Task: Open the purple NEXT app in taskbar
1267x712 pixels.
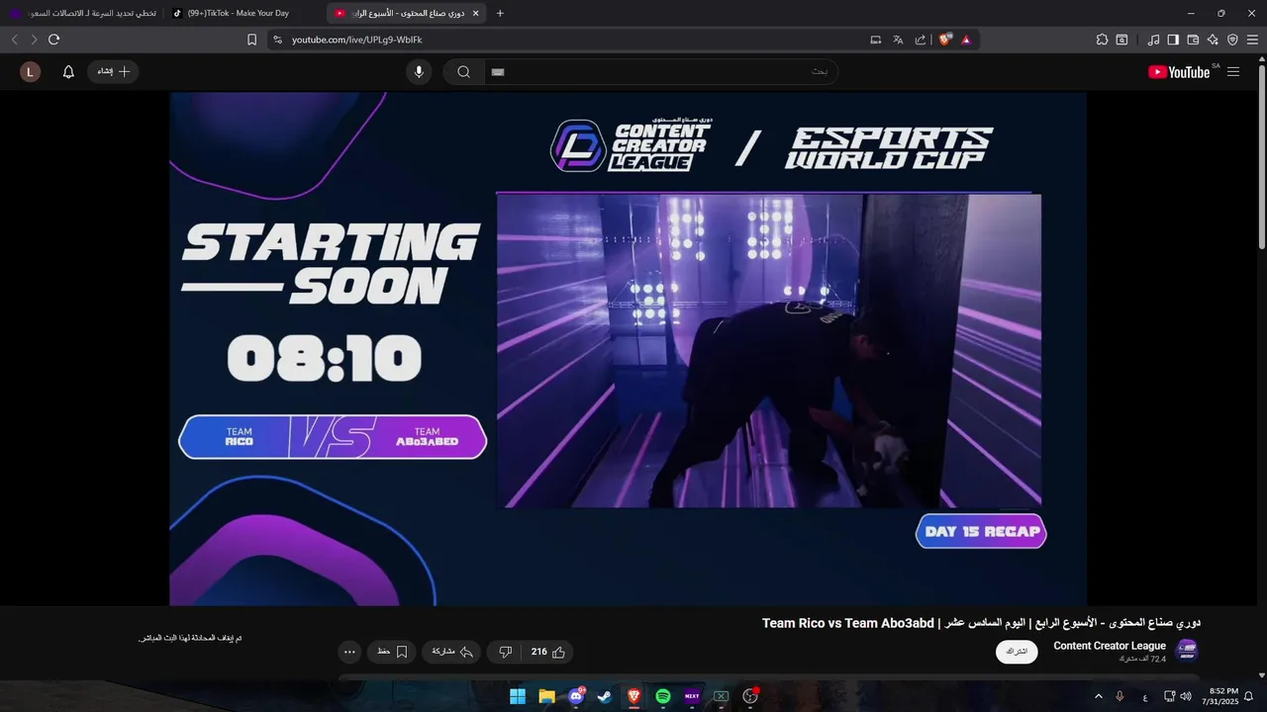Action: click(x=692, y=696)
